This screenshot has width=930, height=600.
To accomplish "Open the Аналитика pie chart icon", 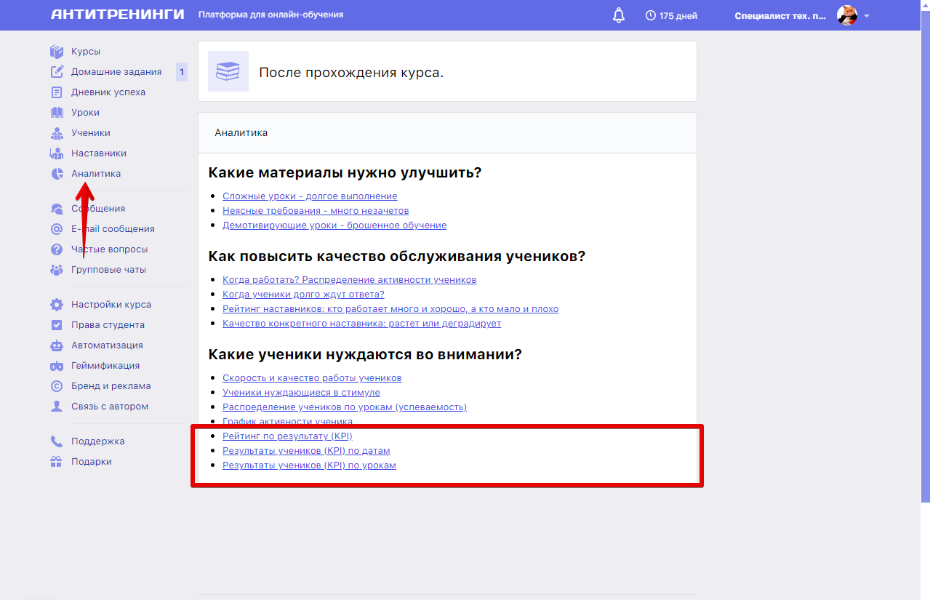I will (57, 173).
